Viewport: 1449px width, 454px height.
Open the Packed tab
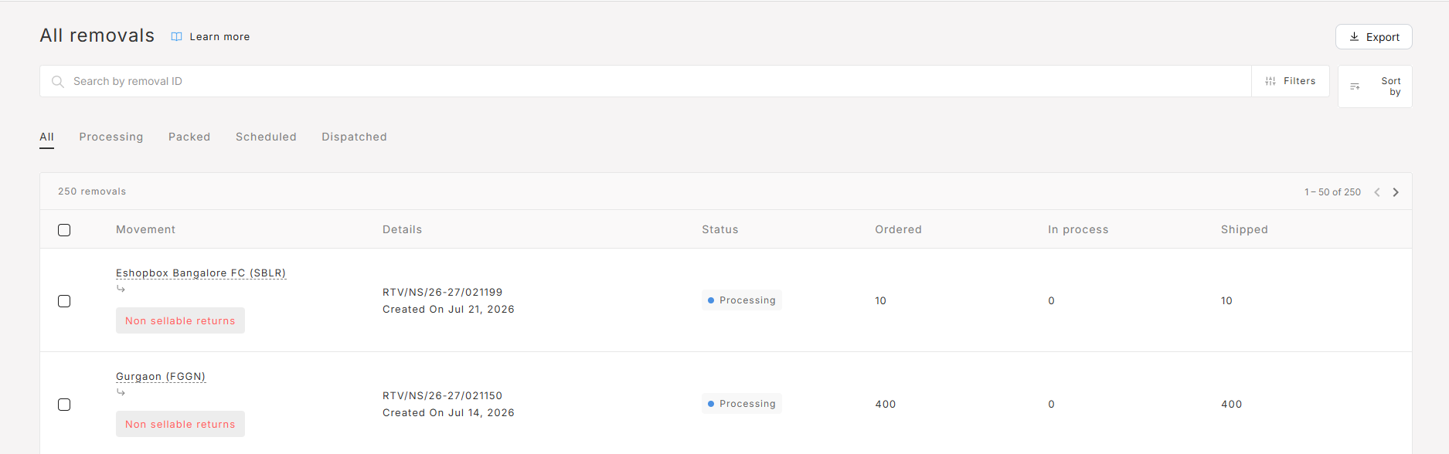pyautogui.click(x=189, y=137)
